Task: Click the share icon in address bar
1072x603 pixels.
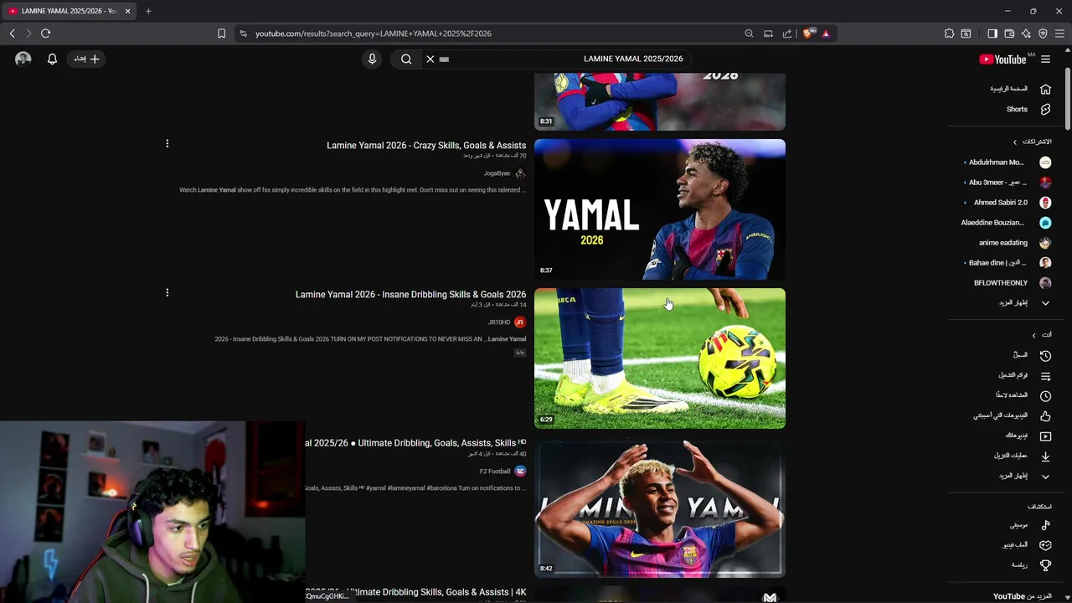Action: (x=787, y=33)
